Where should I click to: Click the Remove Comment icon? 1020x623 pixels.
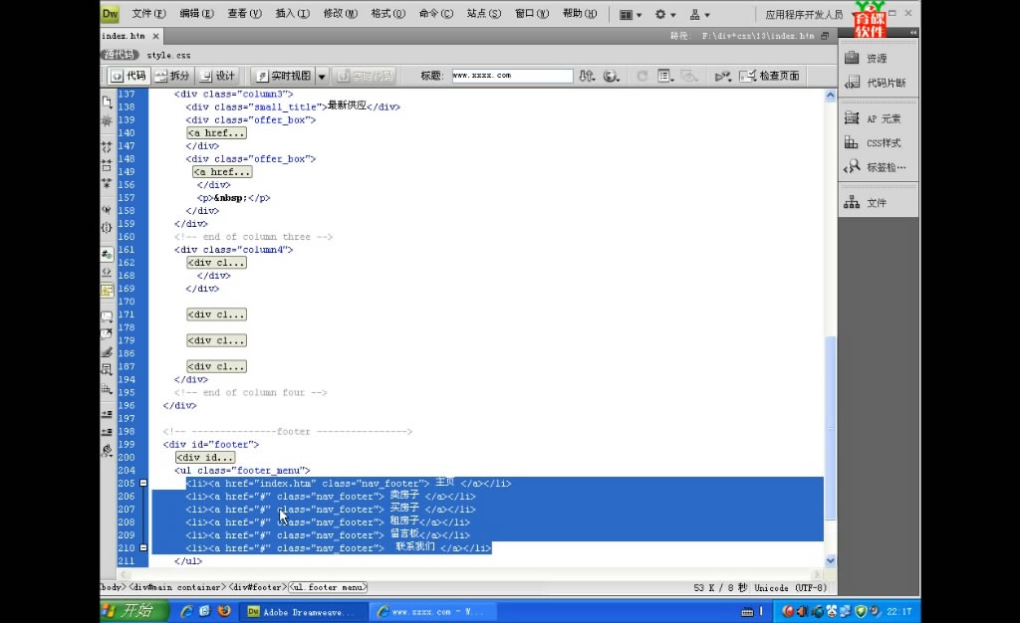(x=107, y=334)
